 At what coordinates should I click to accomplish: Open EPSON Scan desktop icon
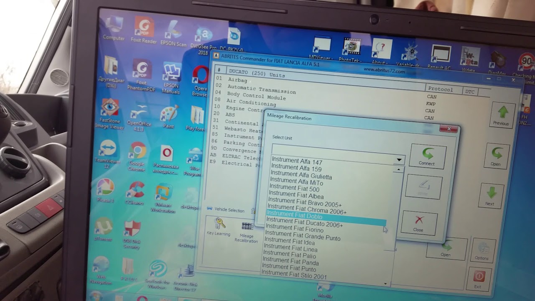click(173, 34)
